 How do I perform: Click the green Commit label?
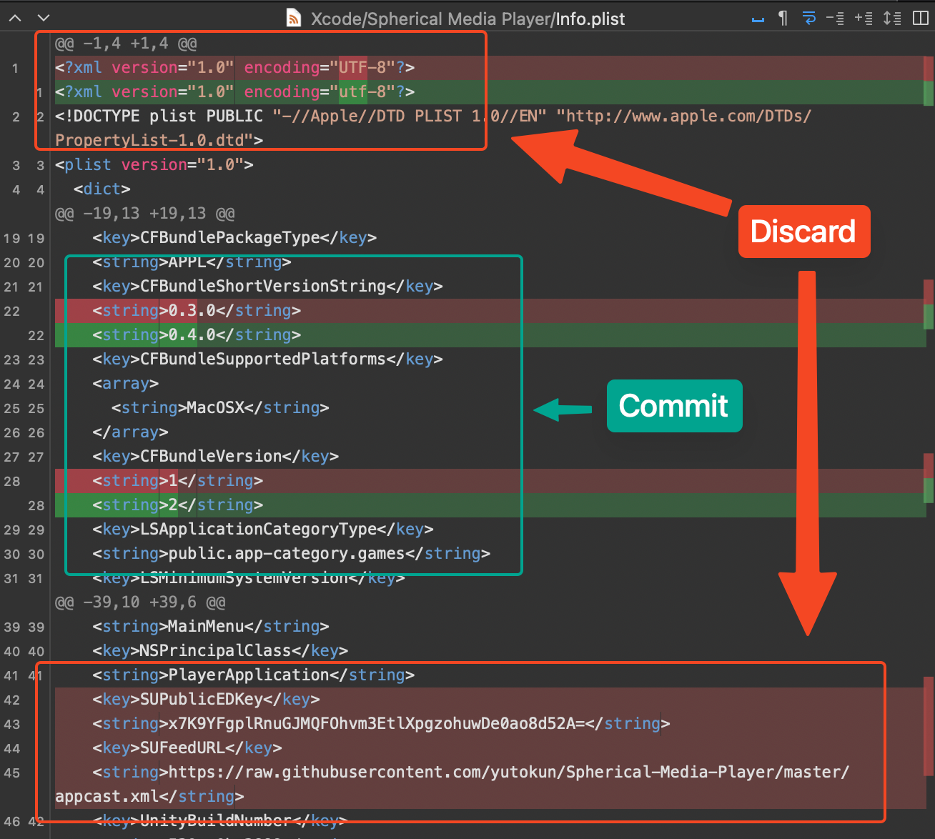673,406
